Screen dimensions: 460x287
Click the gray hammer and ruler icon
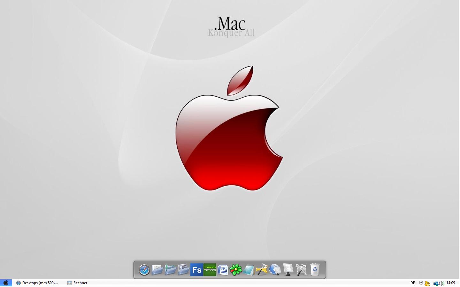click(301, 270)
